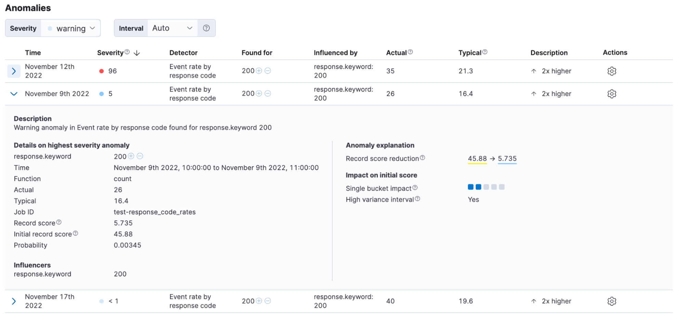The height and width of the screenshot is (317, 684).
Task: Click info icon next to Single bucket impact
Action: click(415, 188)
